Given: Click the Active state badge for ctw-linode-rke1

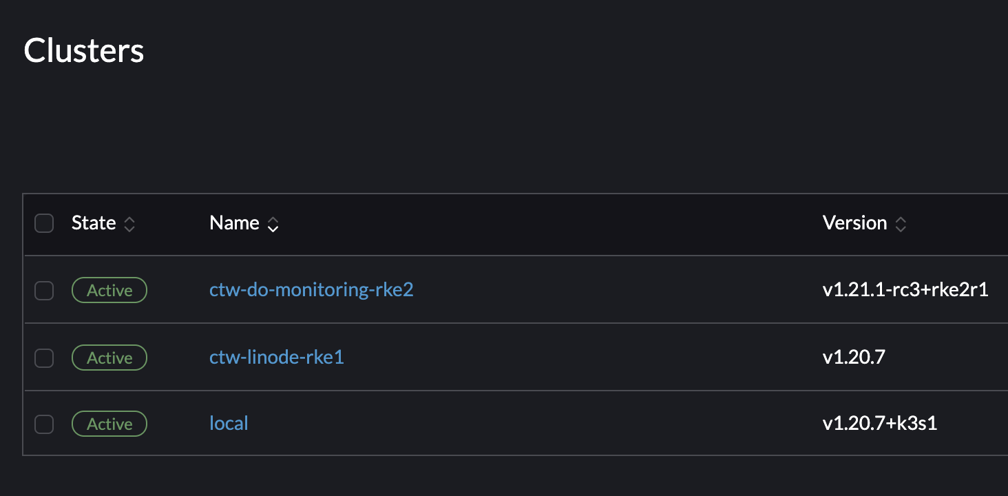Looking at the screenshot, I should pos(109,357).
